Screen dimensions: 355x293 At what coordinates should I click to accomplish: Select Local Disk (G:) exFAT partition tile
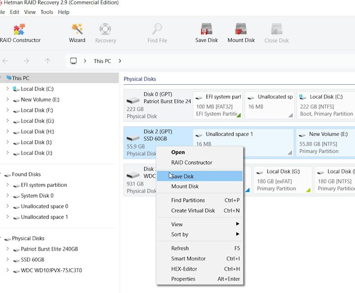283,180
